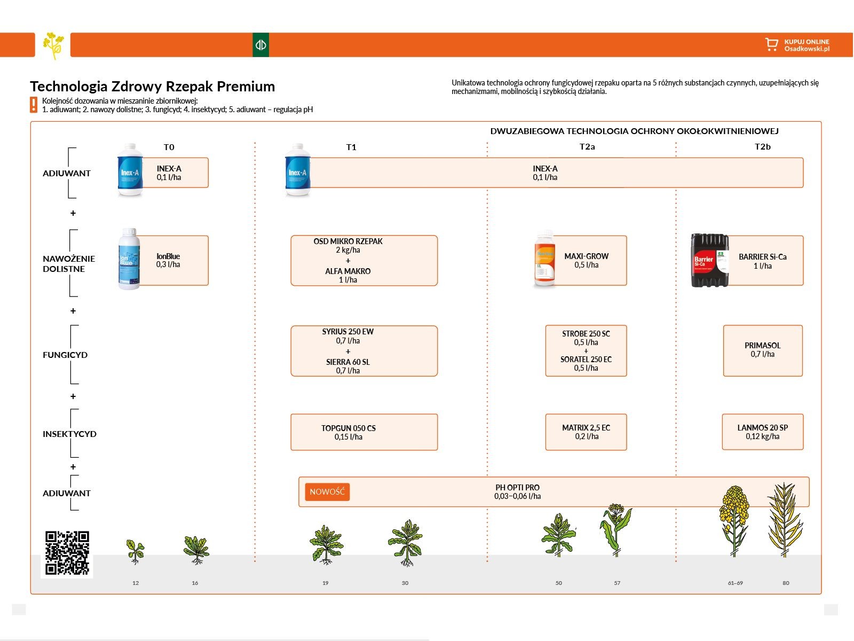This screenshot has width=854, height=641.
Task: Click the growth stage label 61–69
Action: [x=736, y=583]
